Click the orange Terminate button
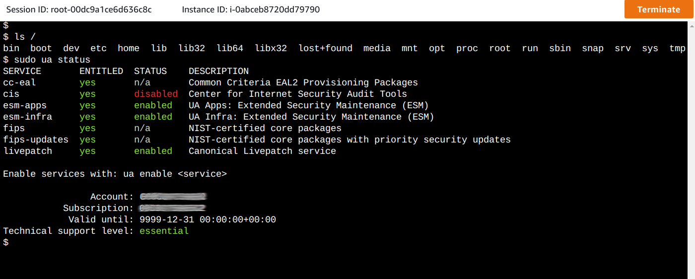695x279 pixels. (659, 9)
